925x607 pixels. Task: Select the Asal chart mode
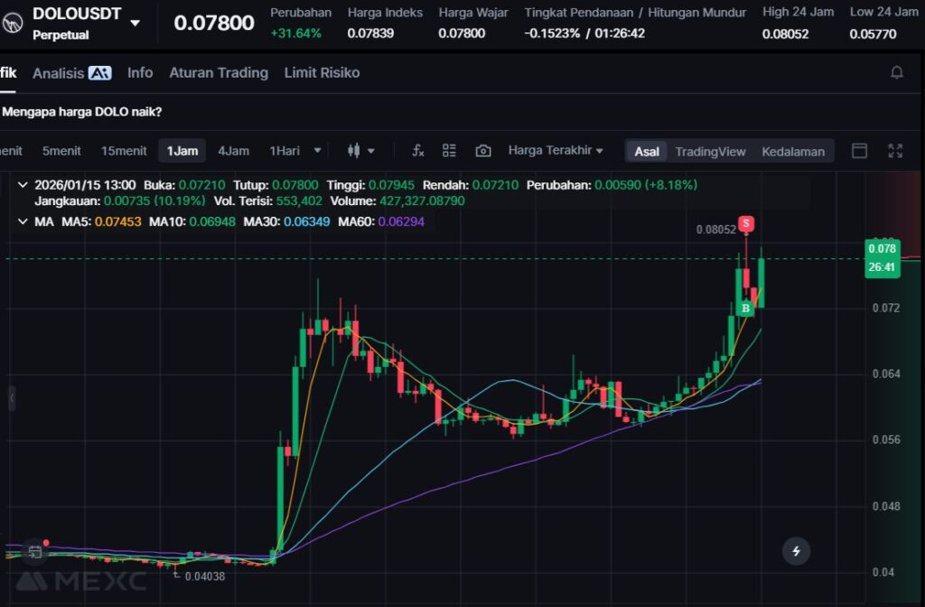(647, 151)
